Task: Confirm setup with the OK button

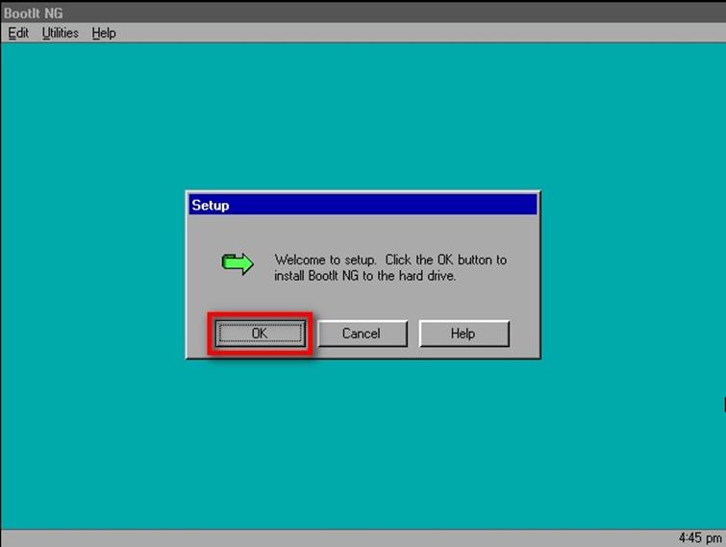Action: pyautogui.click(x=260, y=334)
